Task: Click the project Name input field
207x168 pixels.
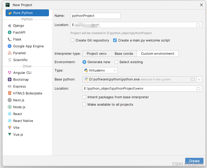Action: point(96,16)
